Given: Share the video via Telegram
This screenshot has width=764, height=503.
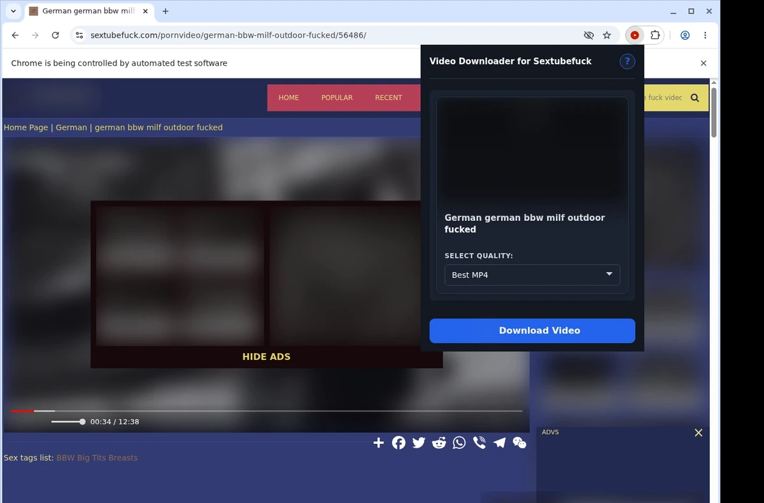Looking at the screenshot, I should 500,443.
